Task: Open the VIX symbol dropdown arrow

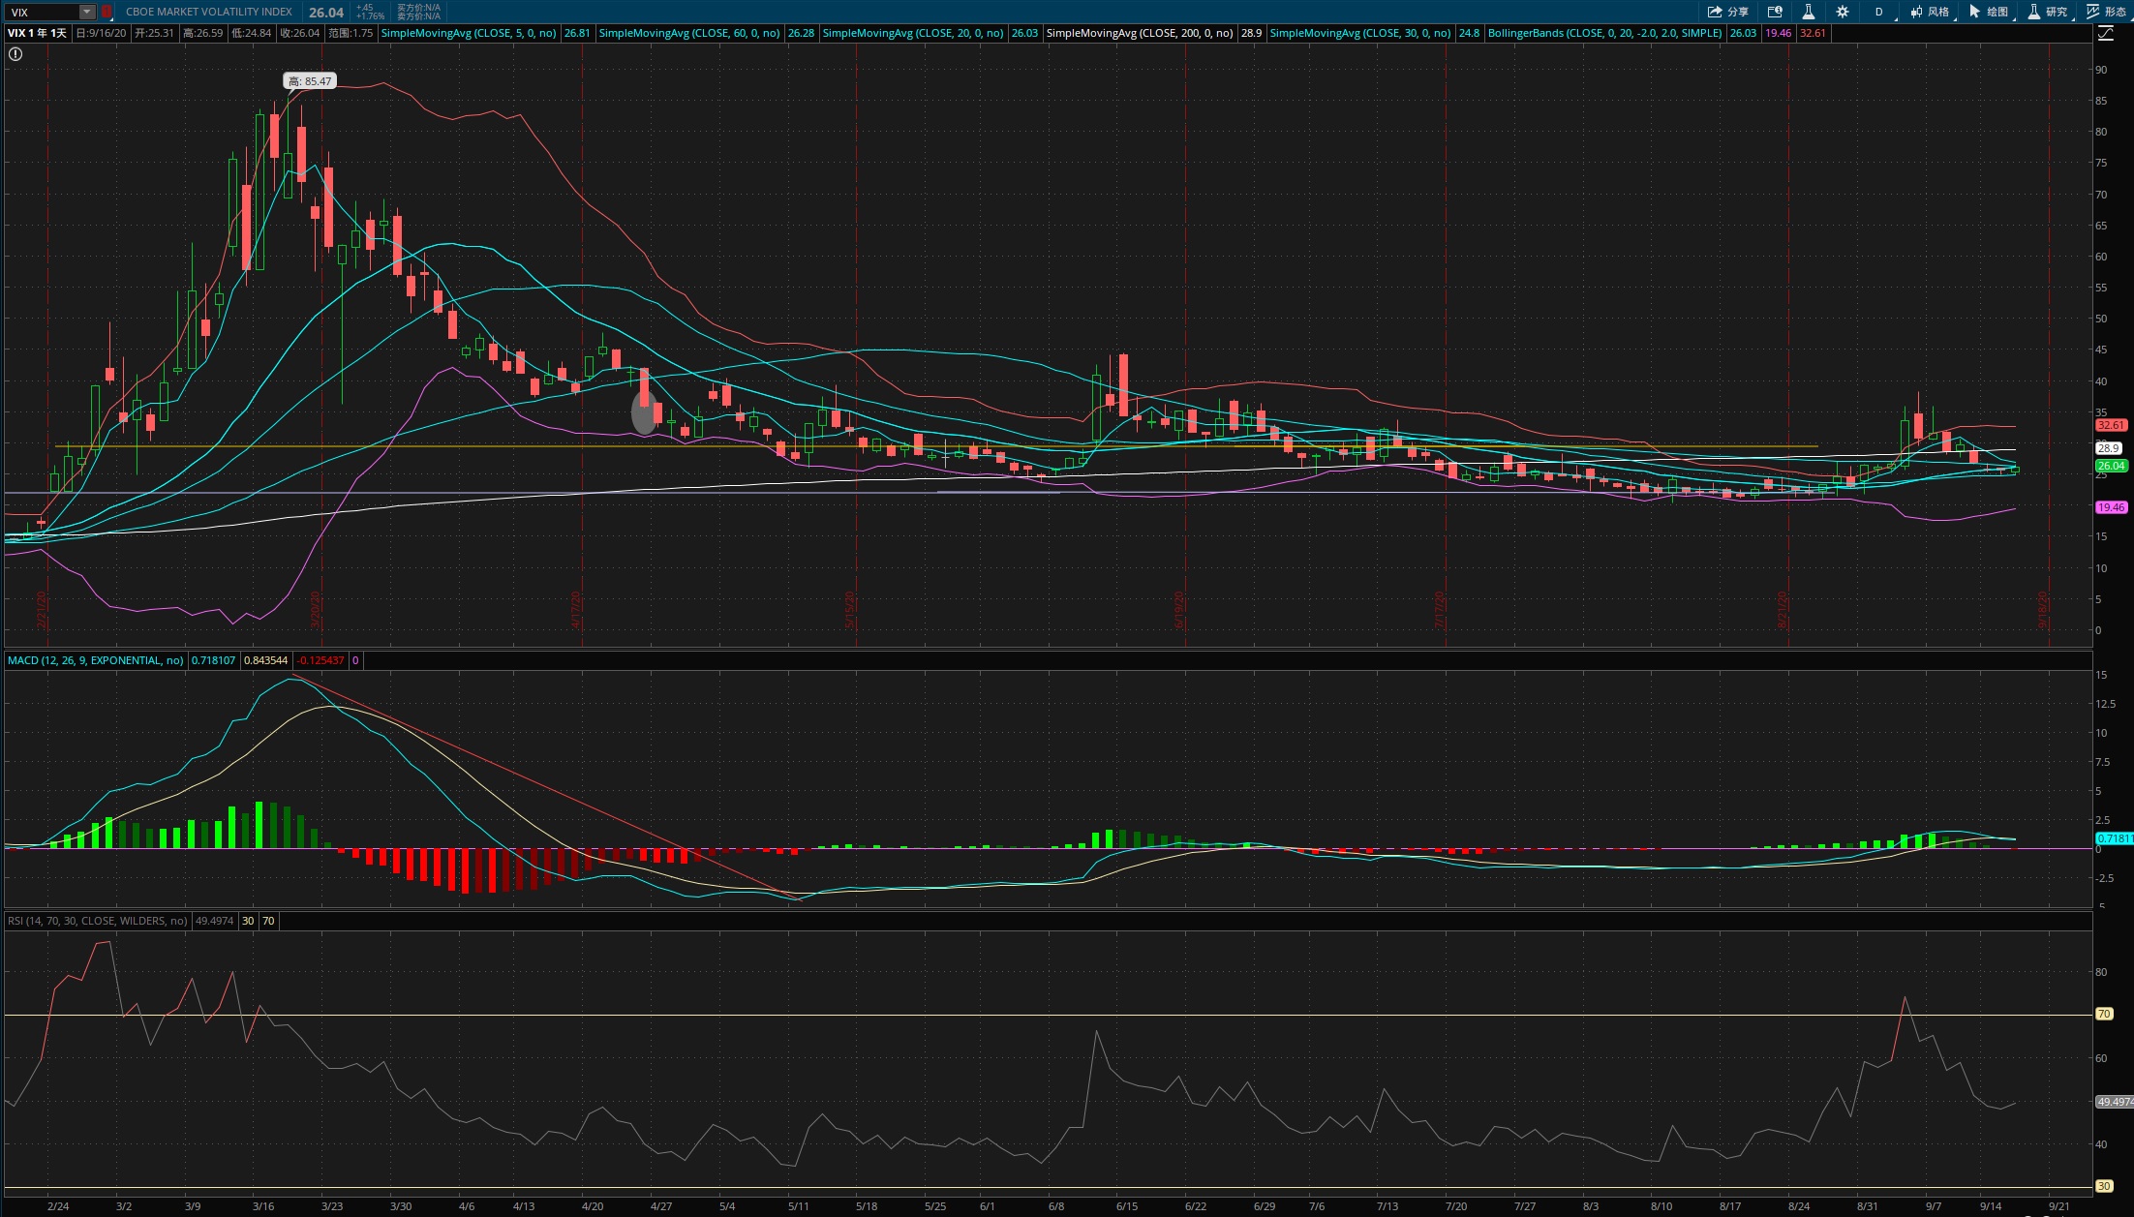Action: pyautogui.click(x=86, y=12)
